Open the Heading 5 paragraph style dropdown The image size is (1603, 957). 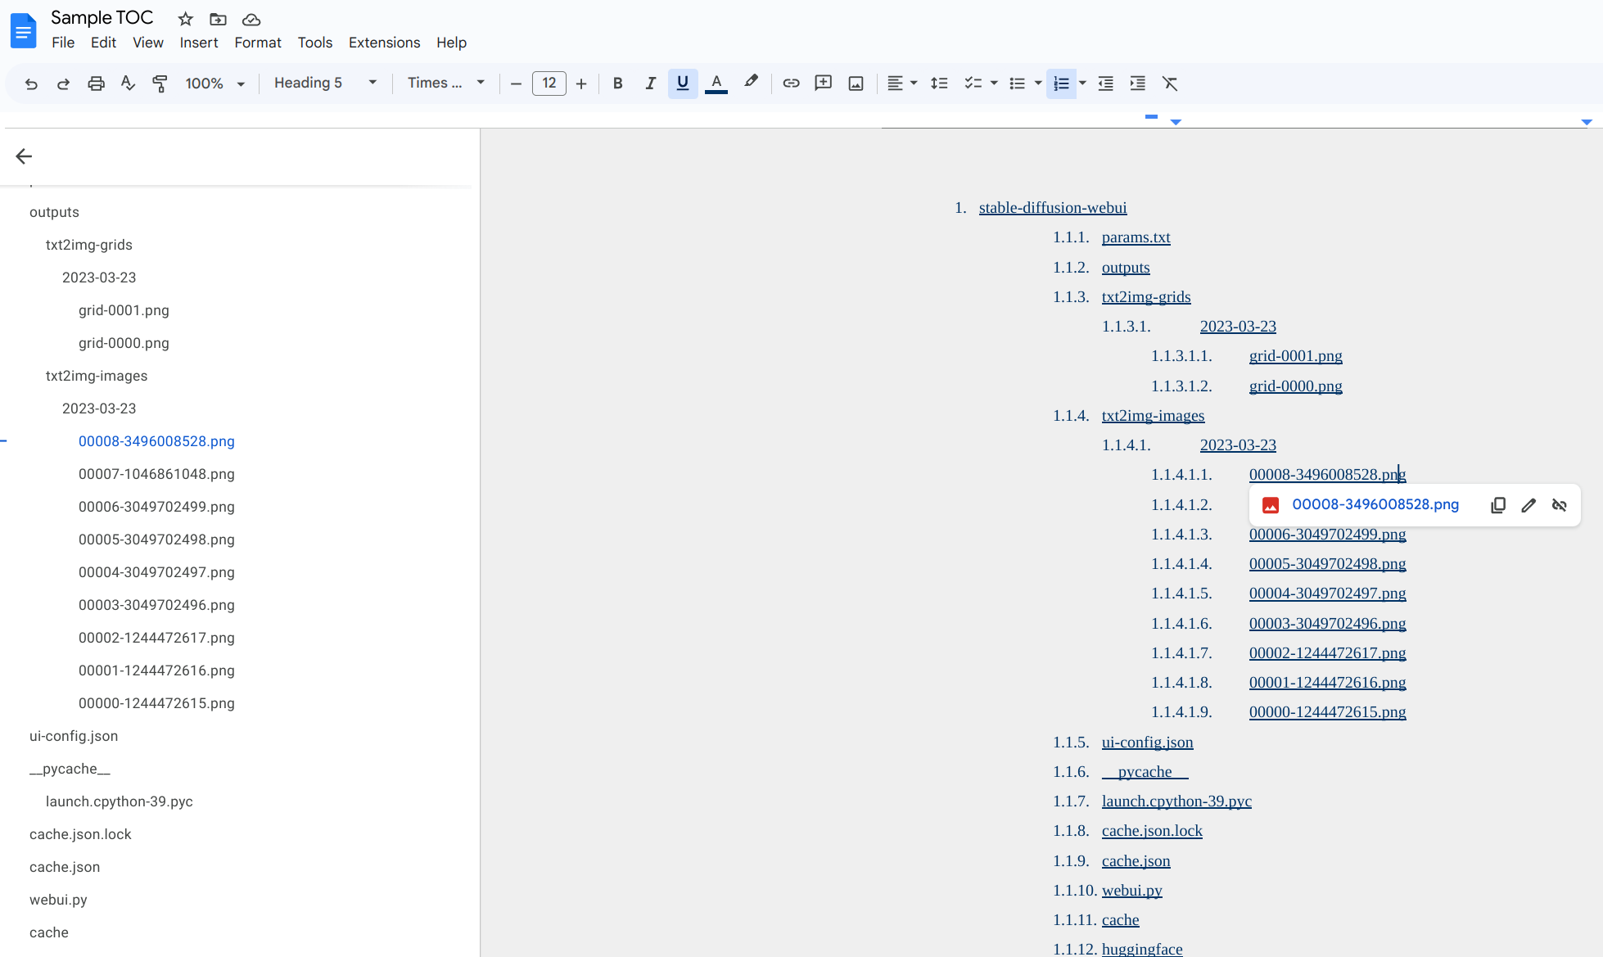pyautogui.click(x=325, y=83)
